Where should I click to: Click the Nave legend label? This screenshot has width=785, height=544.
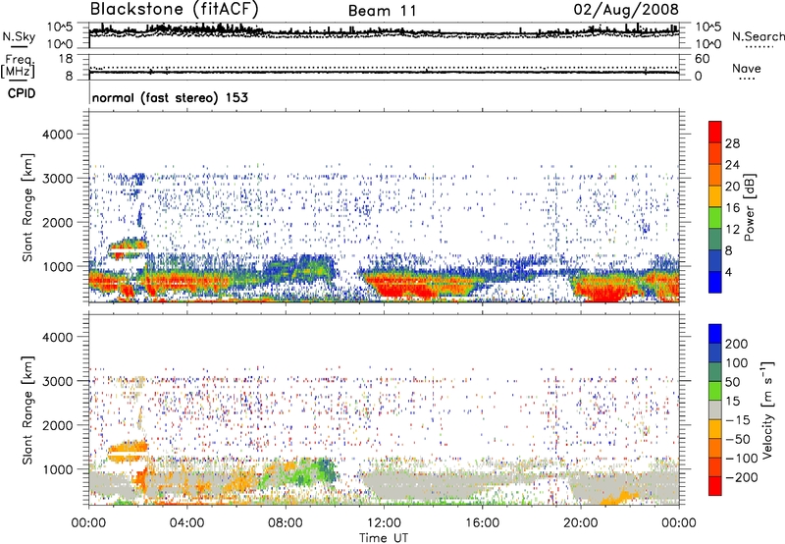[747, 68]
